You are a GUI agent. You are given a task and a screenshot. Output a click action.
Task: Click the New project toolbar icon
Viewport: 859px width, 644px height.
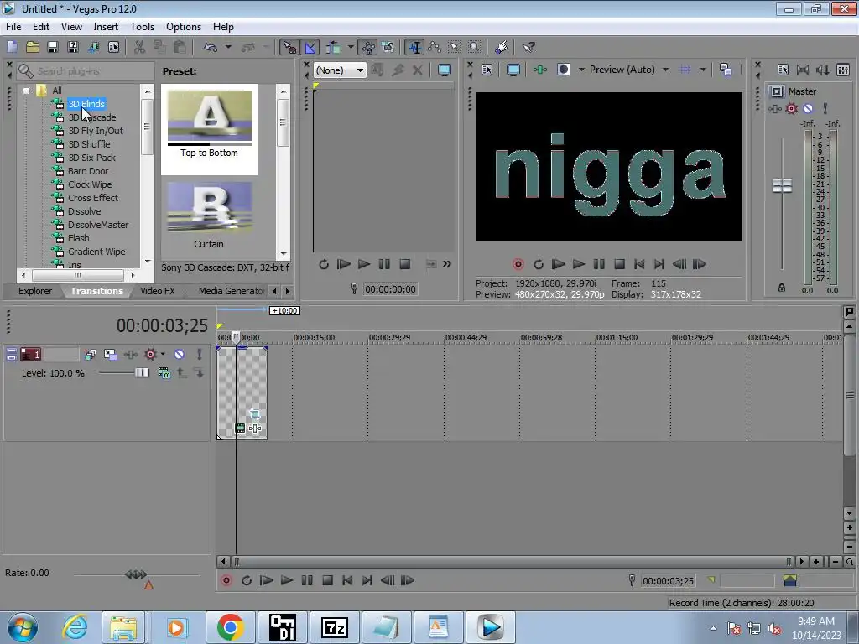(12, 47)
